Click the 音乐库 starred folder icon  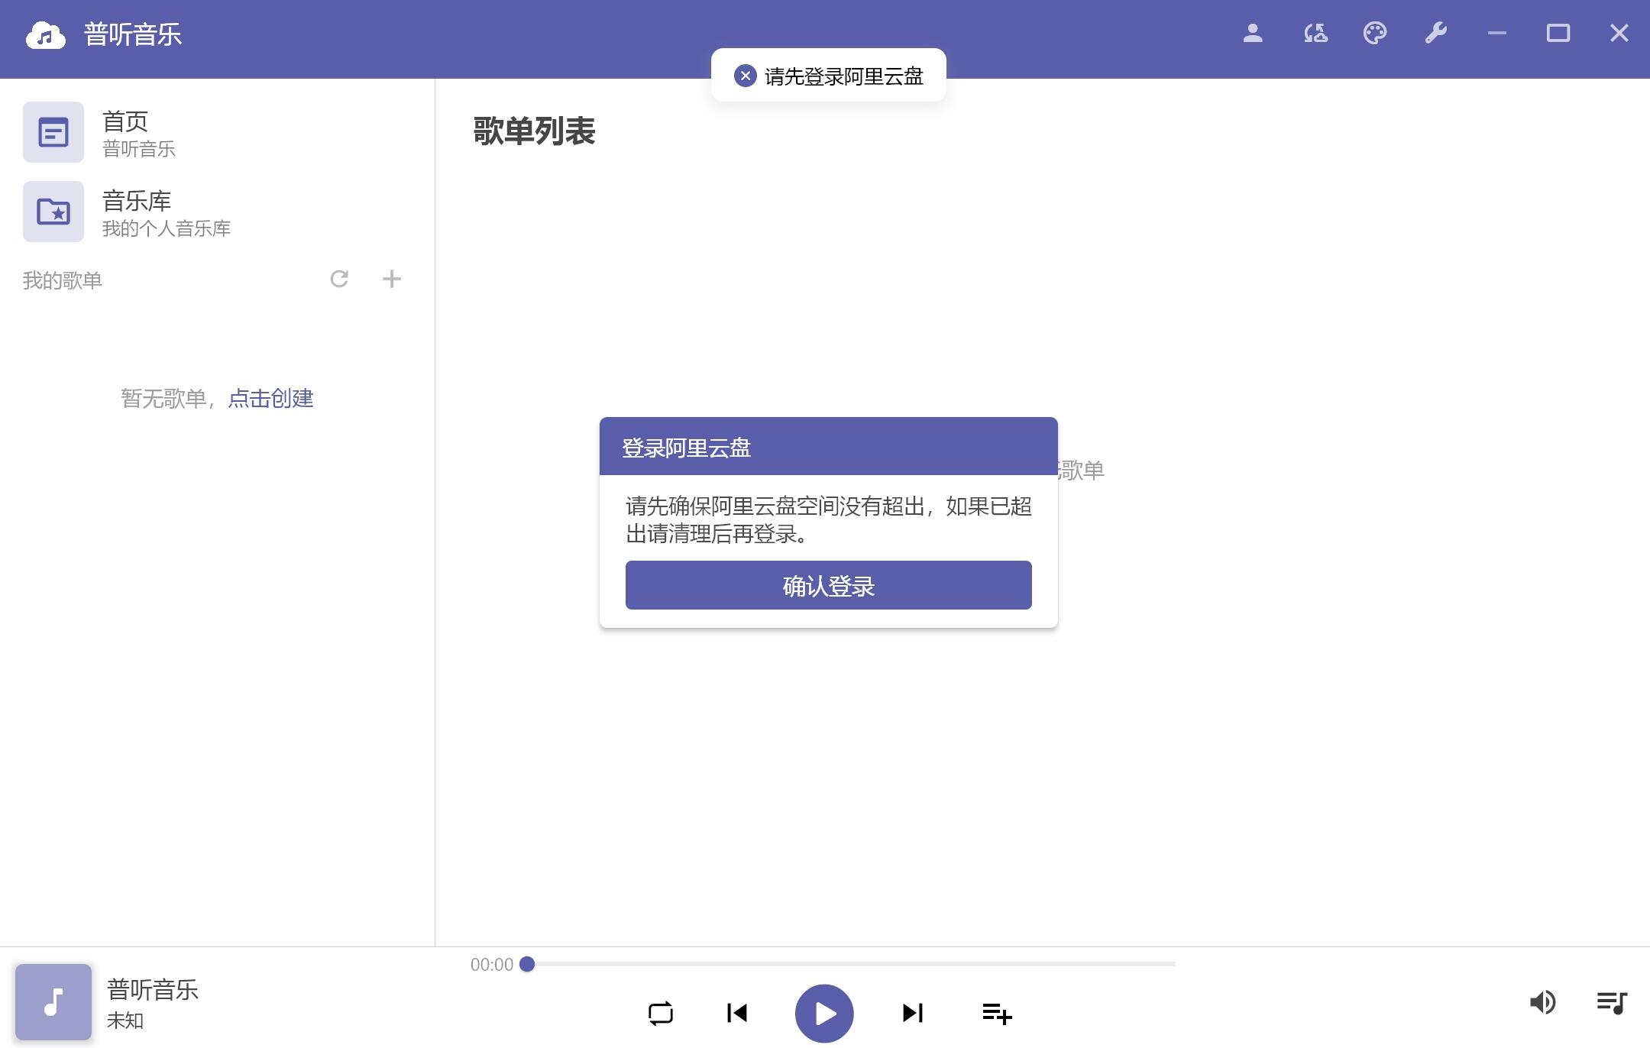[x=53, y=212]
